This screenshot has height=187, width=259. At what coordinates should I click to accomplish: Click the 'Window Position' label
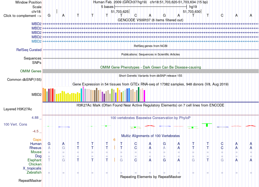28,2
